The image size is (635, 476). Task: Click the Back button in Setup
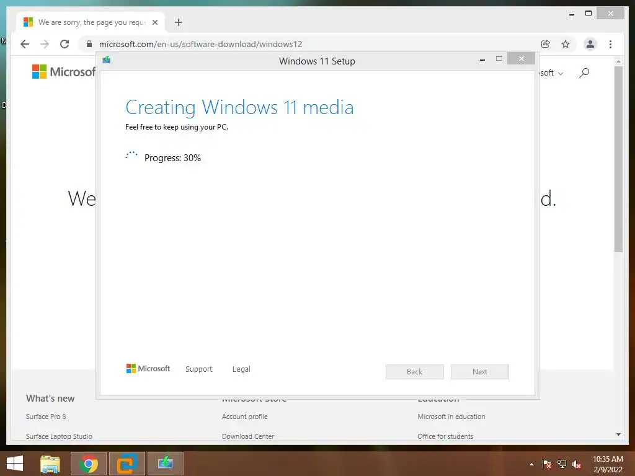click(415, 372)
